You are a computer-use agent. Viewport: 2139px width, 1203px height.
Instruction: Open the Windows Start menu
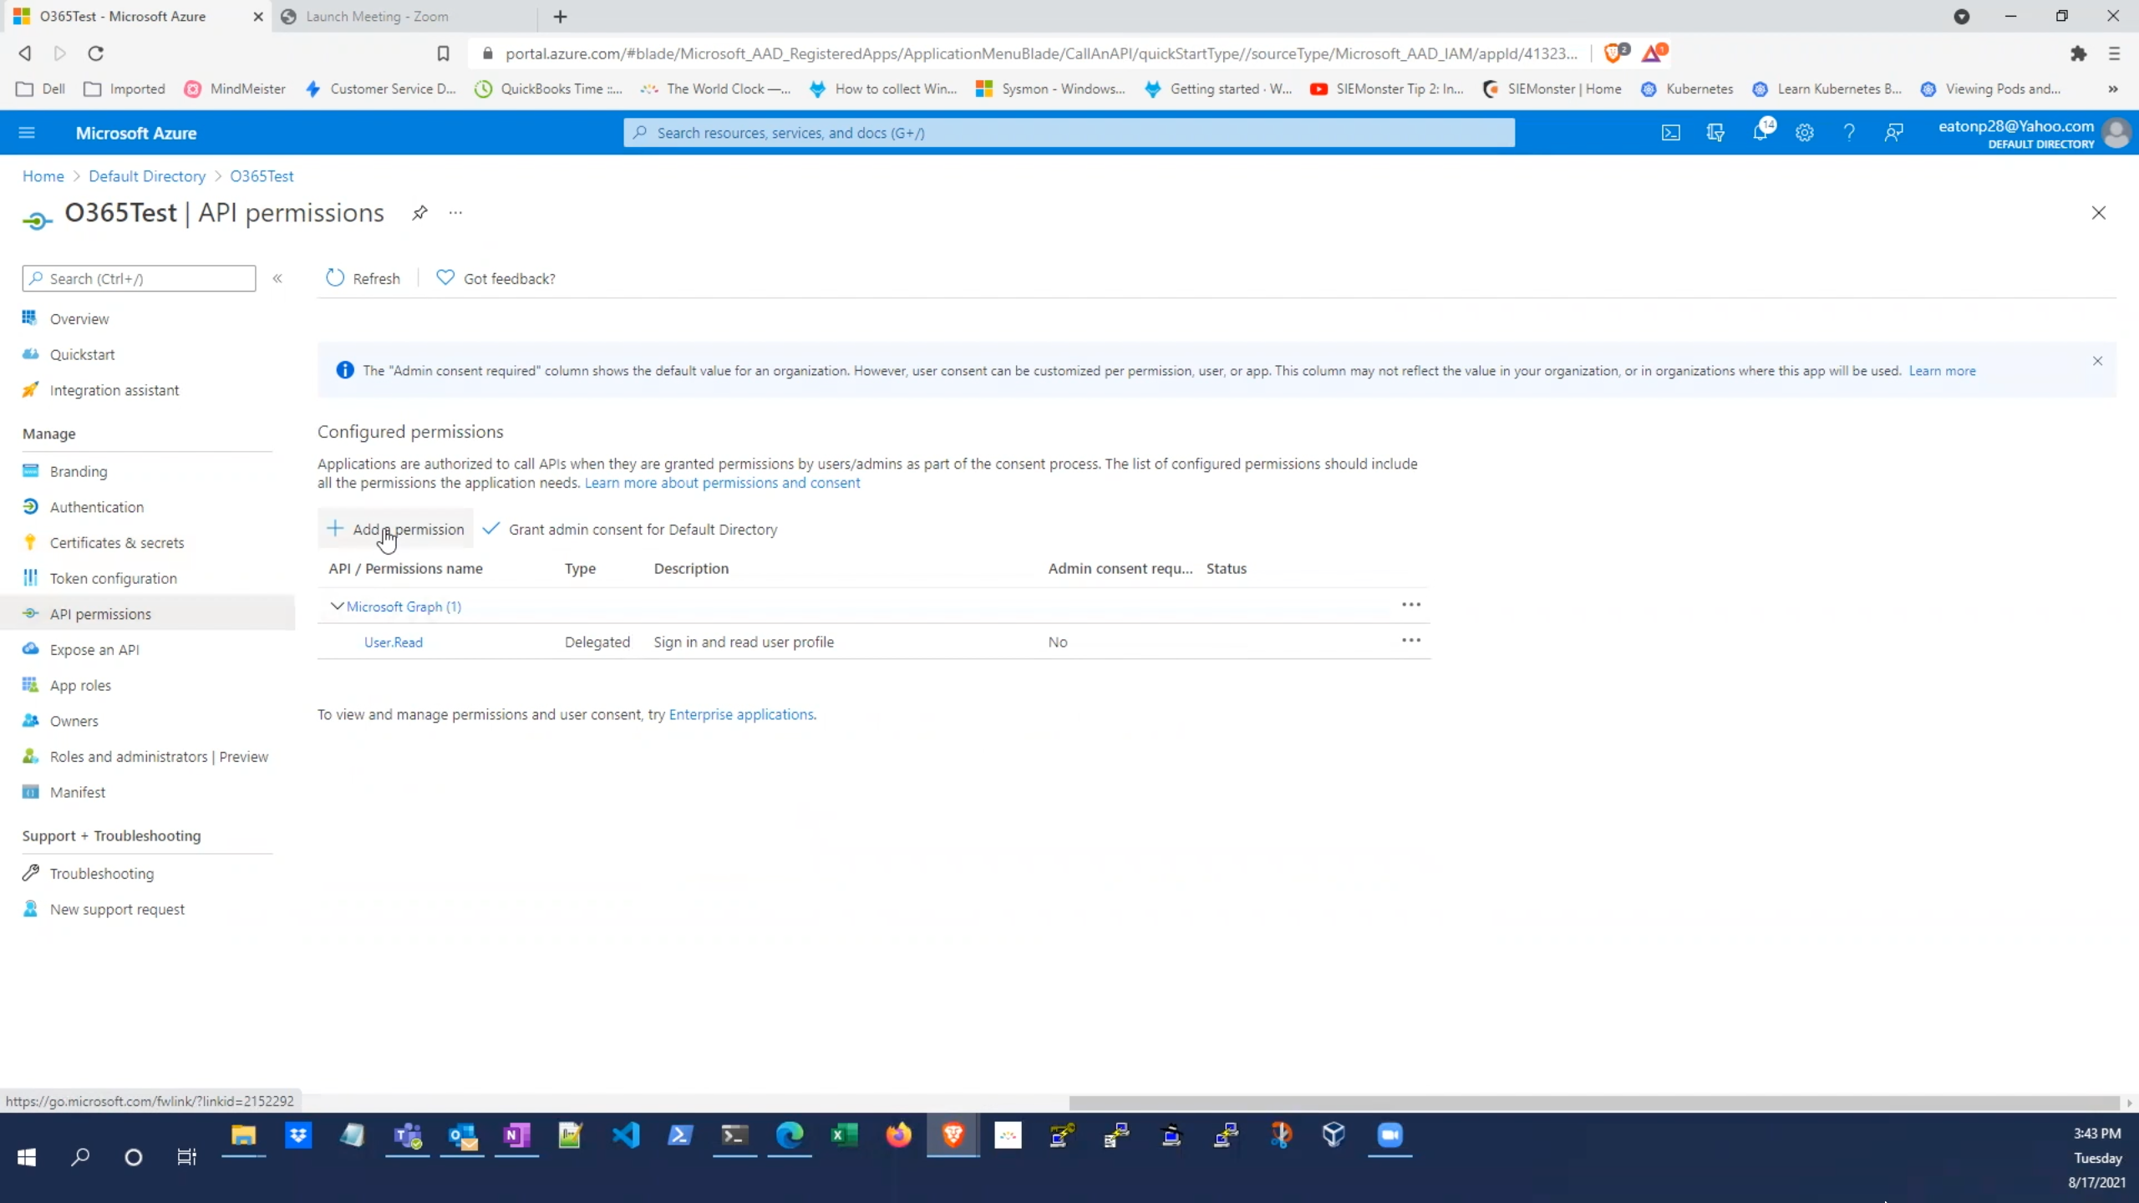pos(26,1158)
